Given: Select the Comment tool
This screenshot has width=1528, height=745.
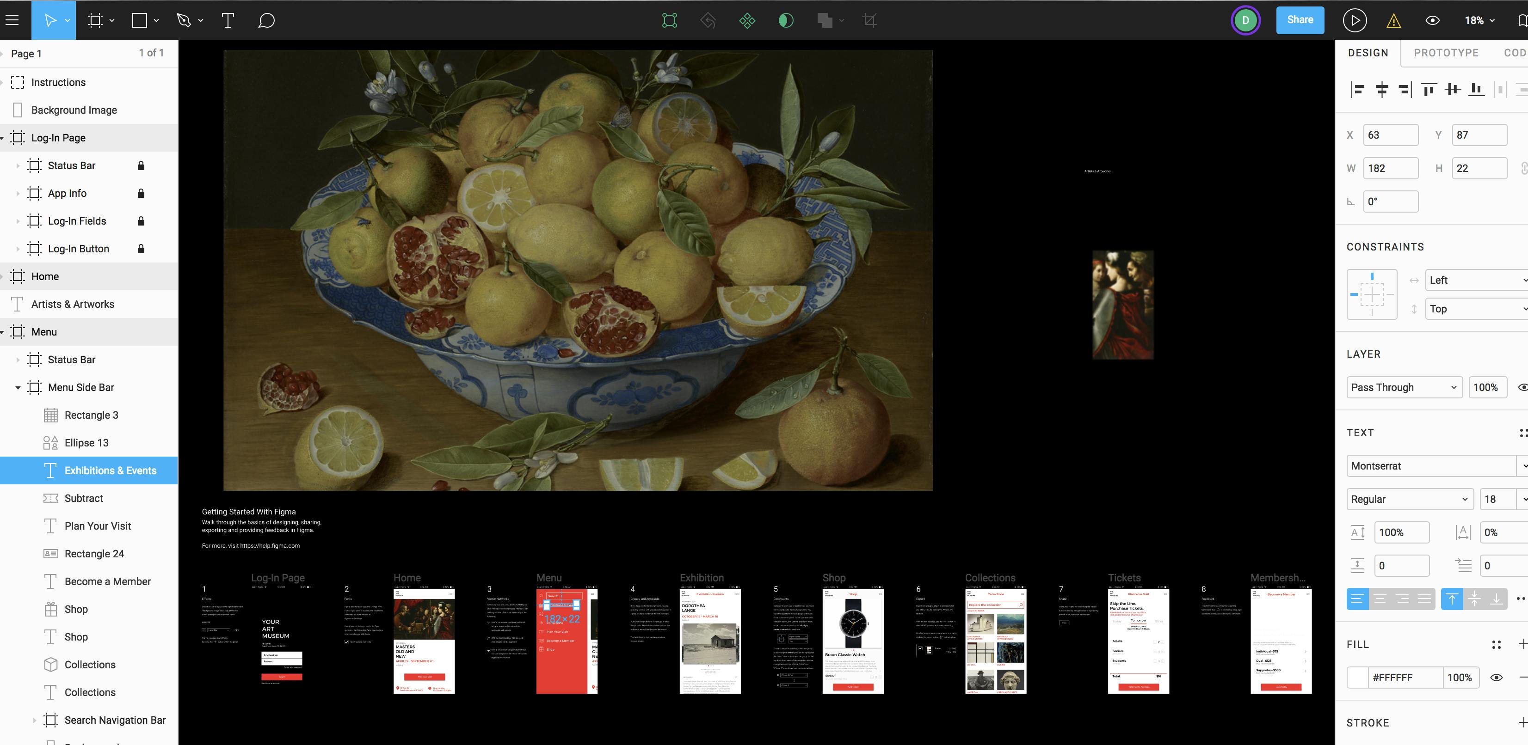Looking at the screenshot, I should (x=266, y=20).
